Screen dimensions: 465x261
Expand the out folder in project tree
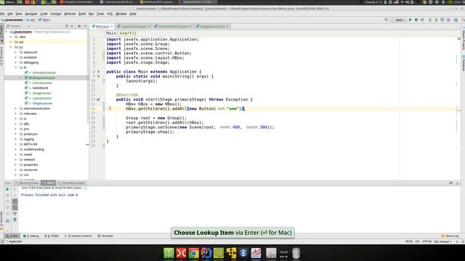(x=11, y=42)
